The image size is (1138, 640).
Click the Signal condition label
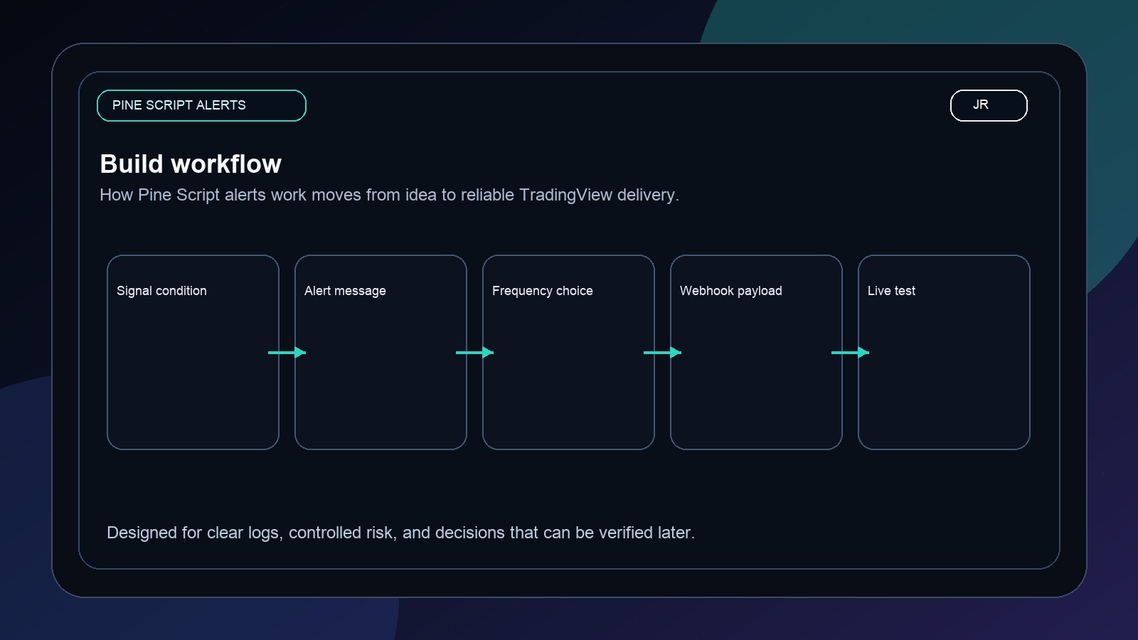coord(161,290)
